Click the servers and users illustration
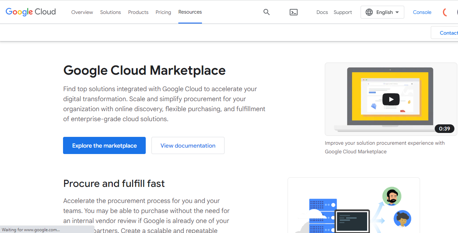Viewport: 458px width, 233px height. pos(353,205)
